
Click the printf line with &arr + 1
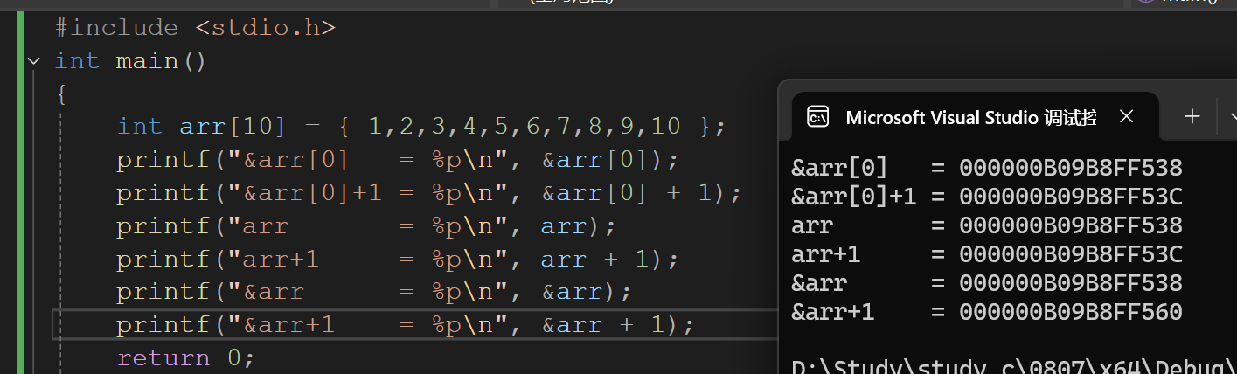click(406, 325)
